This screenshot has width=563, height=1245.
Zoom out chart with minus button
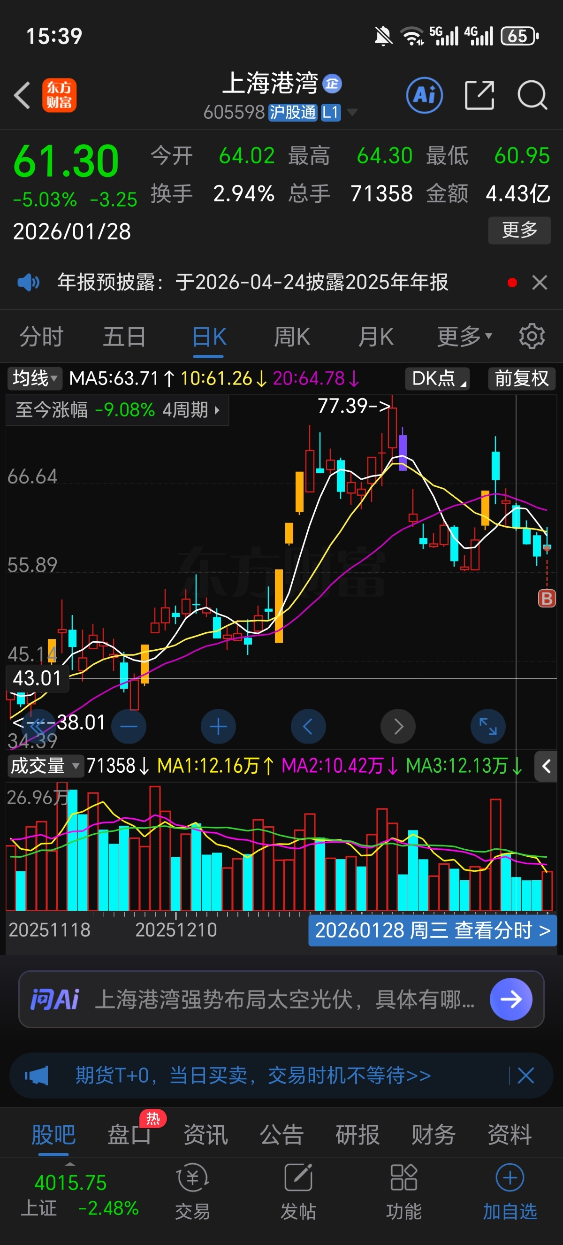[129, 726]
